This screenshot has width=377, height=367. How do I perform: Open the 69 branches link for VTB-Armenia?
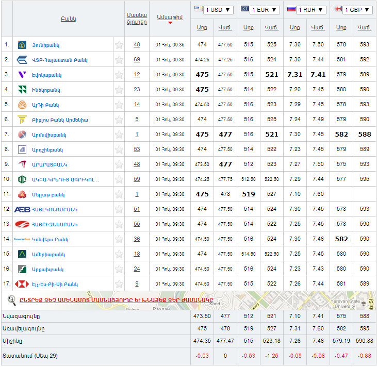point(137,60)
